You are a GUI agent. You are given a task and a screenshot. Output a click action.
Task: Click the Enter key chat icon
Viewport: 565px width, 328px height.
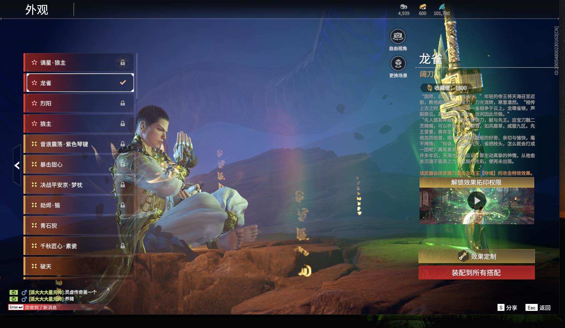16,307
